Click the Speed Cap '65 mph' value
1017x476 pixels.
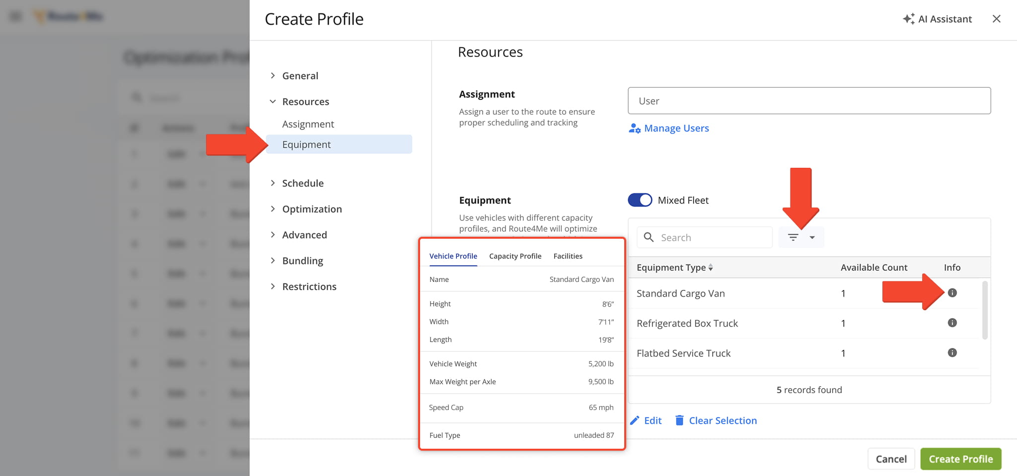coord(601,408)
